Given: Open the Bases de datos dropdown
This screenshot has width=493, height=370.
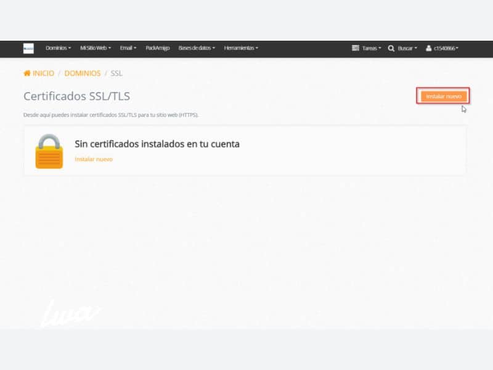Looking at the screenshot, I should pos(197,48).
